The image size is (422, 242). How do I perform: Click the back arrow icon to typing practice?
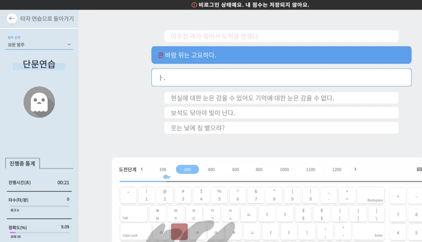click(x=12, y=19)
